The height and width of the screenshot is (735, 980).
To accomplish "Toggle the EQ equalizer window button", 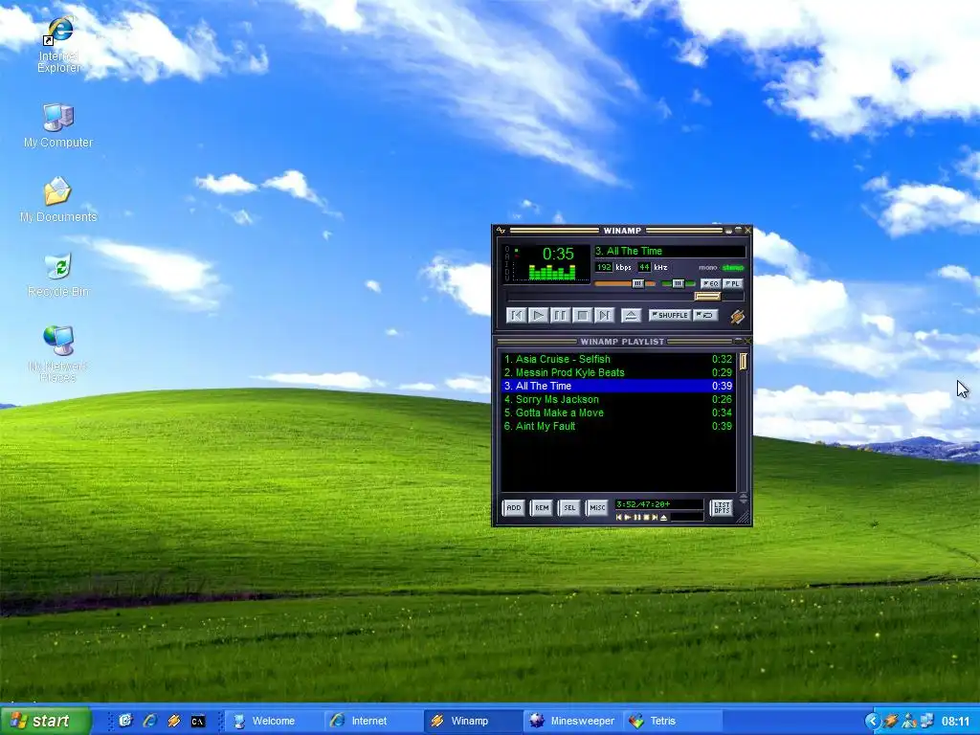I will click(711, 283).
